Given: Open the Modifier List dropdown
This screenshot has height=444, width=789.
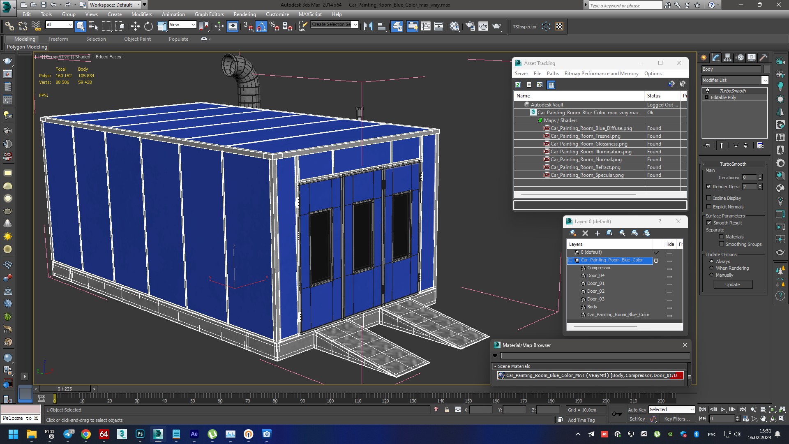Looking at the screenshot, I should [x=735, y=80].
